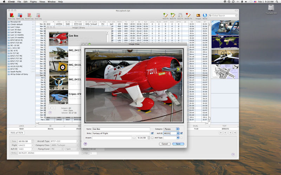Screen dimensions: 281x175
Task: Click the Save button in Image View
Action: coord(178,144)
